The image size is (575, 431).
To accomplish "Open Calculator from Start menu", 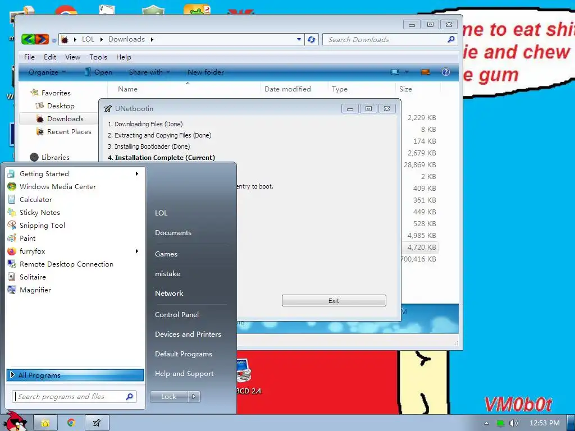I will pos(74,199).
